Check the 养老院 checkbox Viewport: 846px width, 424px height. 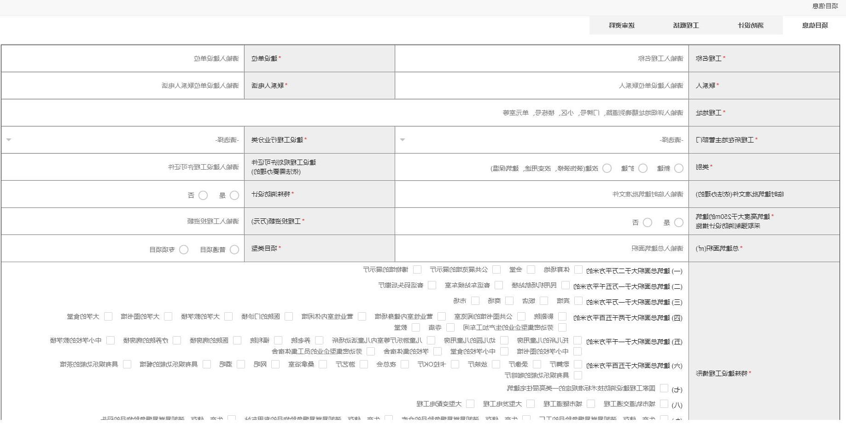coord(319,340)
